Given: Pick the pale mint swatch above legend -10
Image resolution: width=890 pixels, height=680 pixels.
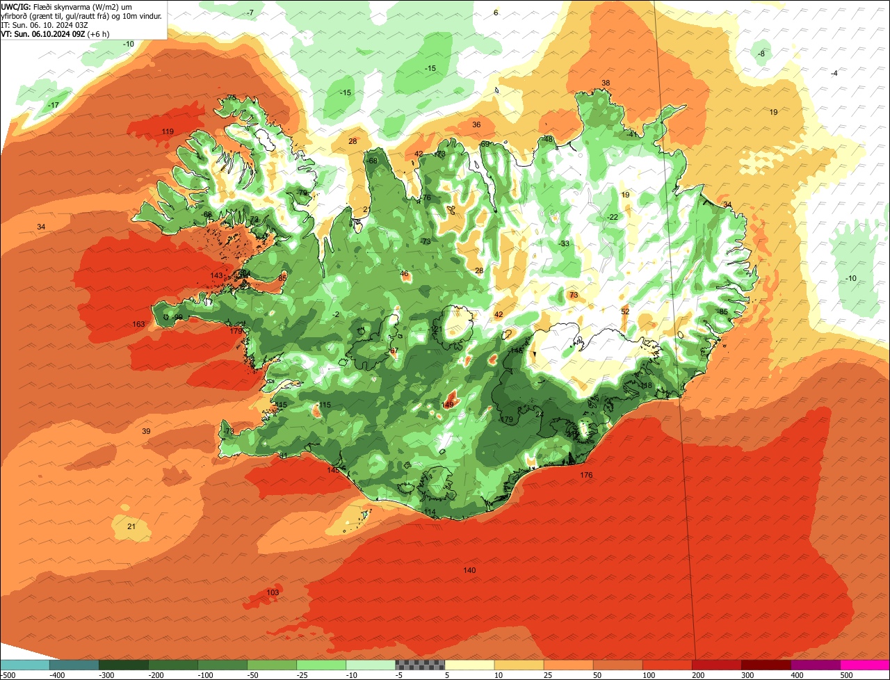Looking at the screenshot, I should coord(371,665).
